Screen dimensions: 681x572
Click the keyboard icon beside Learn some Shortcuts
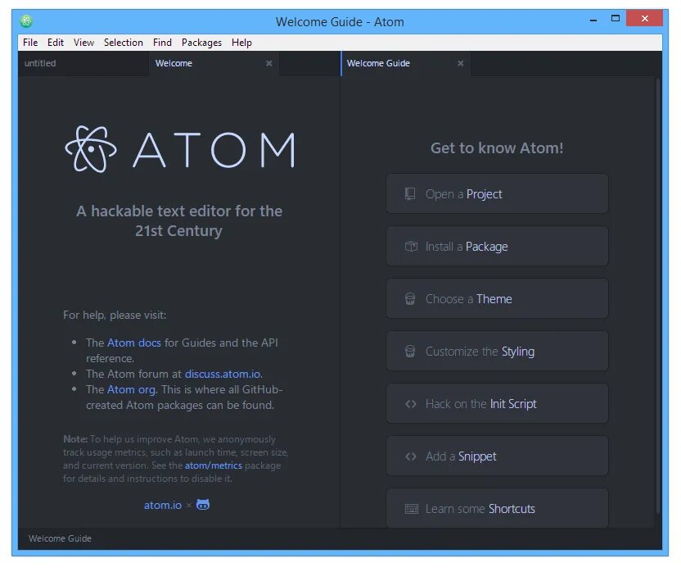tap(411, 509)
